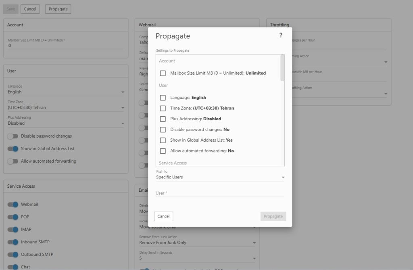Image resolution: width=413 pixels, height=270 pixels.
Task: Click the 'Account' heading in dialog list
Action: click(167, 61)
